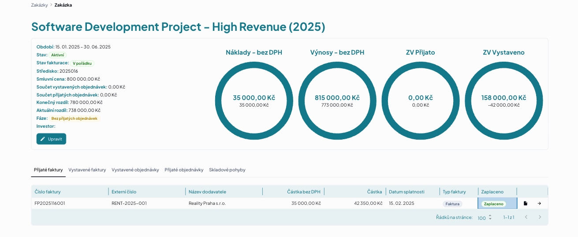Click the Aktuální rozdíl 738 000,00 Kč line
Viewport: 578px width, 237px height.
click(x=68, y=110)
